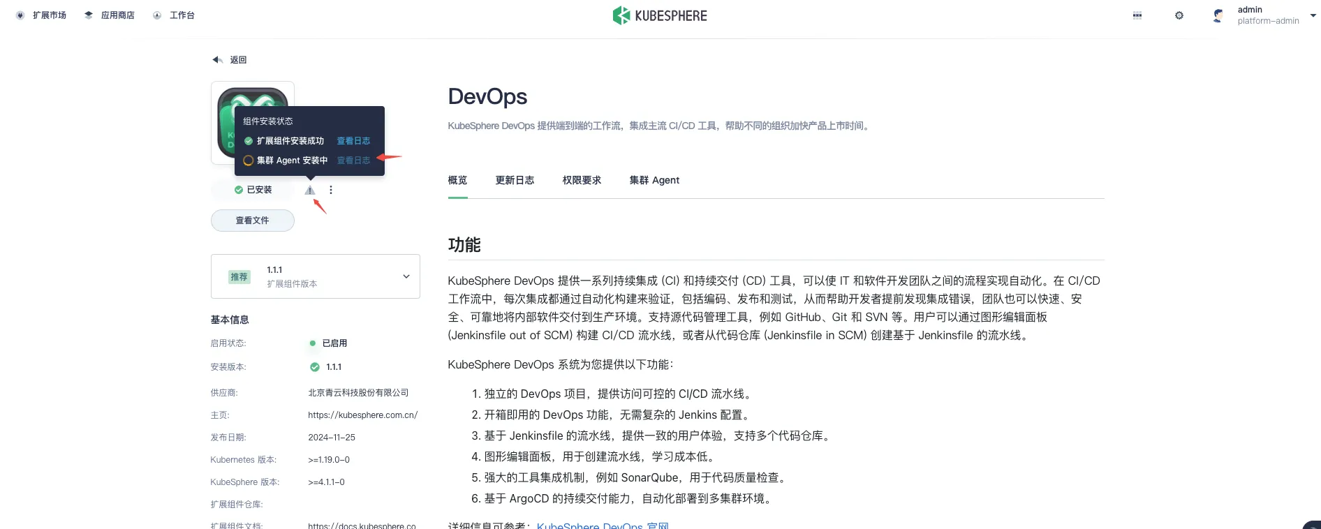Open the https://kubesphere.com.cn/ homepage link
Image resolution: width=1321 pixels, height=529 pixels.
(x=362, y=415)
